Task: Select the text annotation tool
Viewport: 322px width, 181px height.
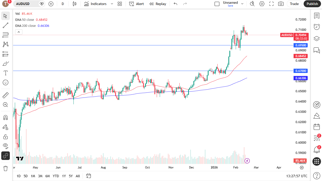Action: (6, 73)
